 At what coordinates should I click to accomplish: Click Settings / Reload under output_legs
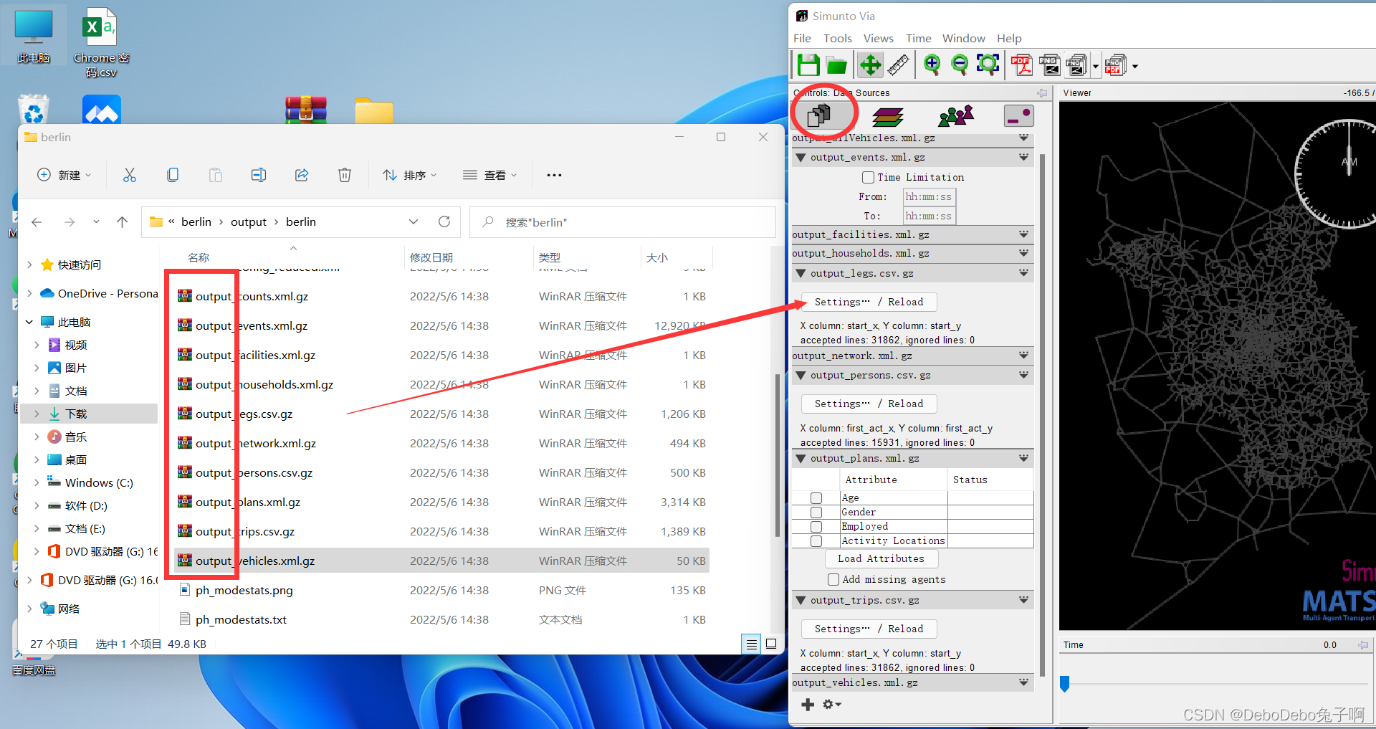tap(869, 302)
